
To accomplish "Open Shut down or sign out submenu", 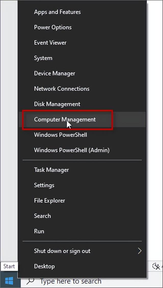I will (x=82, y=251).
